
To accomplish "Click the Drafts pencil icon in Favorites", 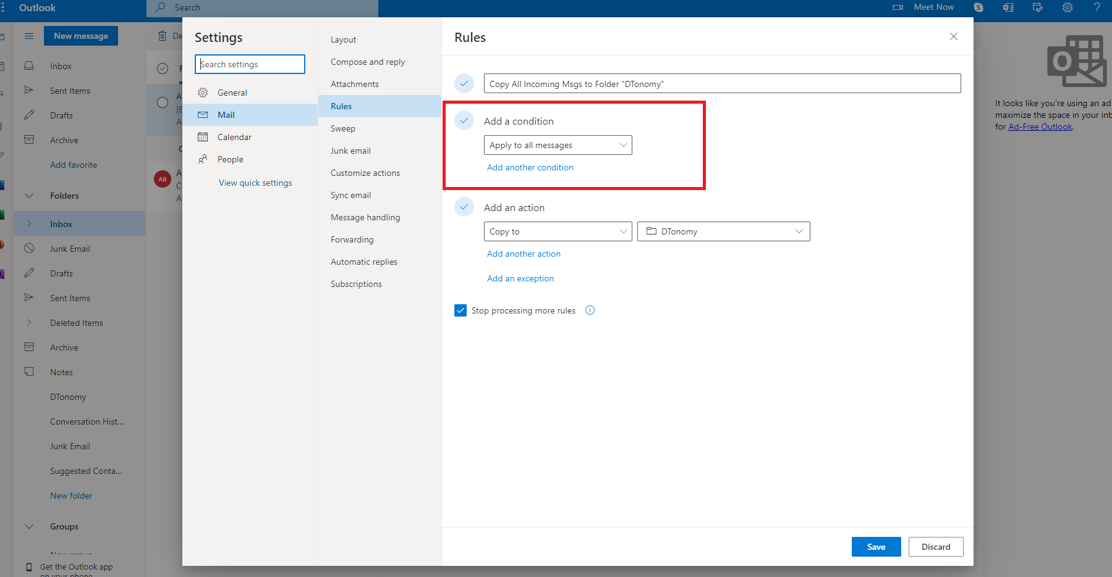I will [x=29, y=115].
